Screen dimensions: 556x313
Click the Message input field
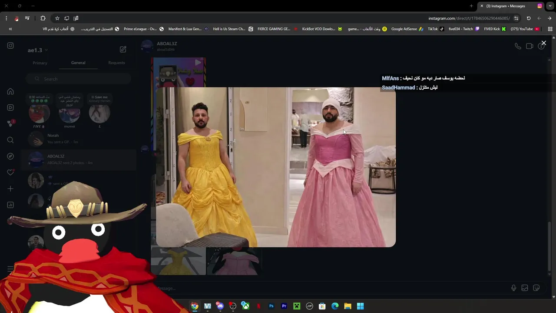[x=330, y=288]
